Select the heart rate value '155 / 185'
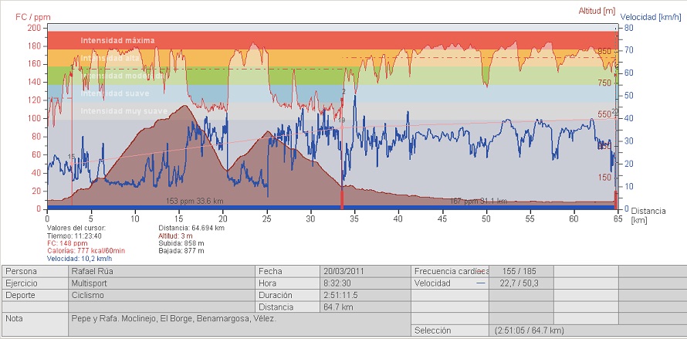This screenshot has height=339, width=687. 519,271
